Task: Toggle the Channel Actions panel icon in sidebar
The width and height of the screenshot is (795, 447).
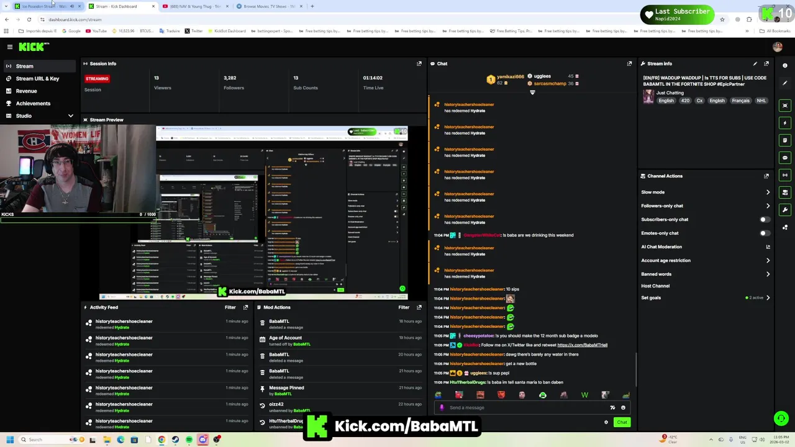Action: pos(785,192)
